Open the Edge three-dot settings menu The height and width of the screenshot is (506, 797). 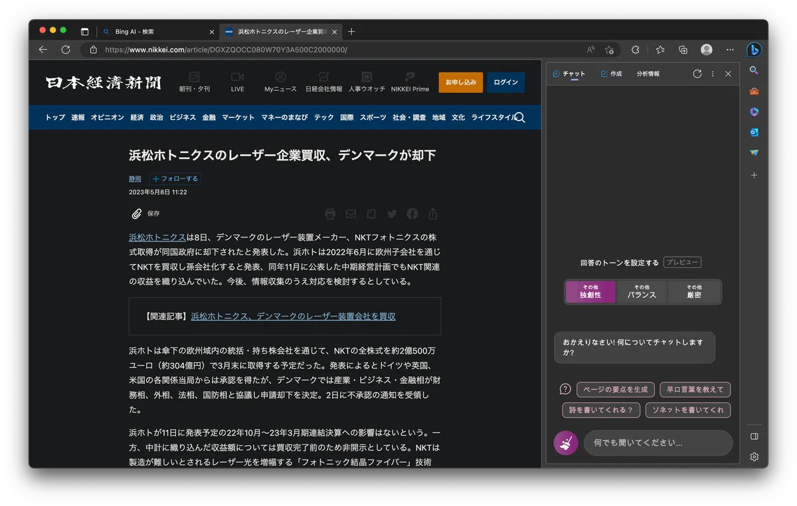point(730,50)
